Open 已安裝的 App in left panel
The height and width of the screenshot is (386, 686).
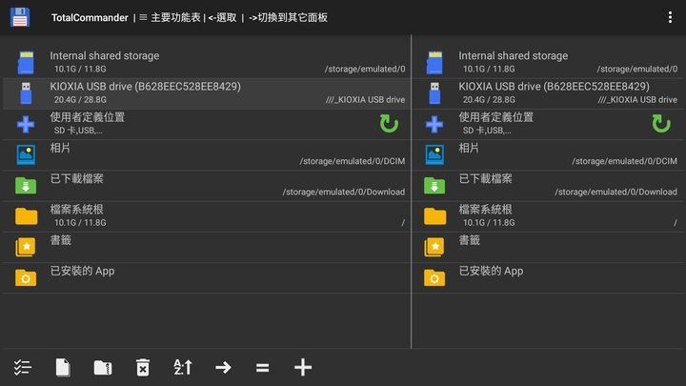pos(207,278)
